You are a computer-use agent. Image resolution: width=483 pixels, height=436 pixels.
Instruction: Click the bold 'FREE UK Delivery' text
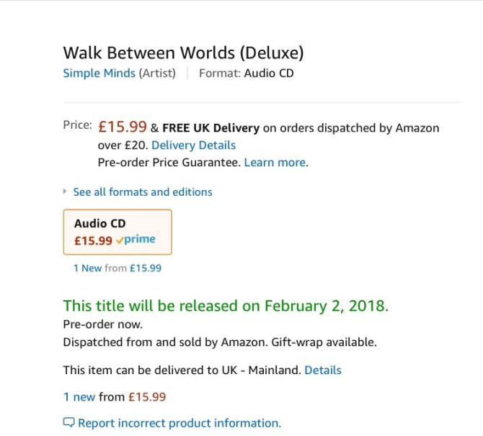click(x=211, y=128)
